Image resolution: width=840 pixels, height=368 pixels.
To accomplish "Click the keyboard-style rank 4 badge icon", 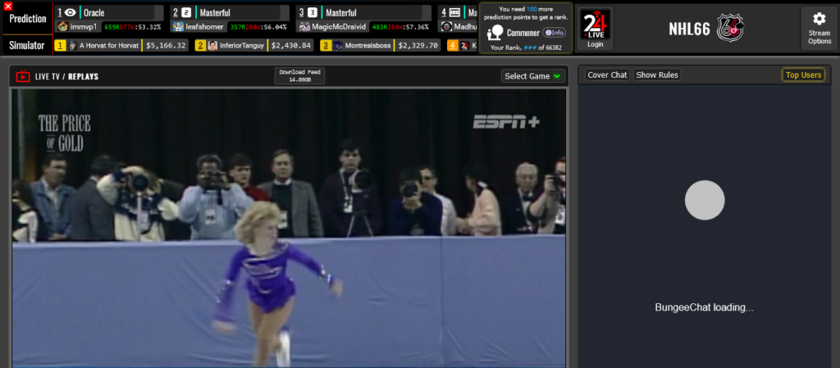I will click(x=454, y=12).
